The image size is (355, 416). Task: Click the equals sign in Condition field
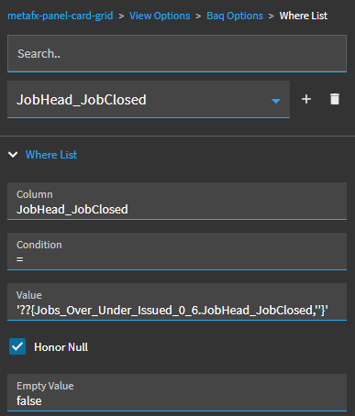pos(20,259)
